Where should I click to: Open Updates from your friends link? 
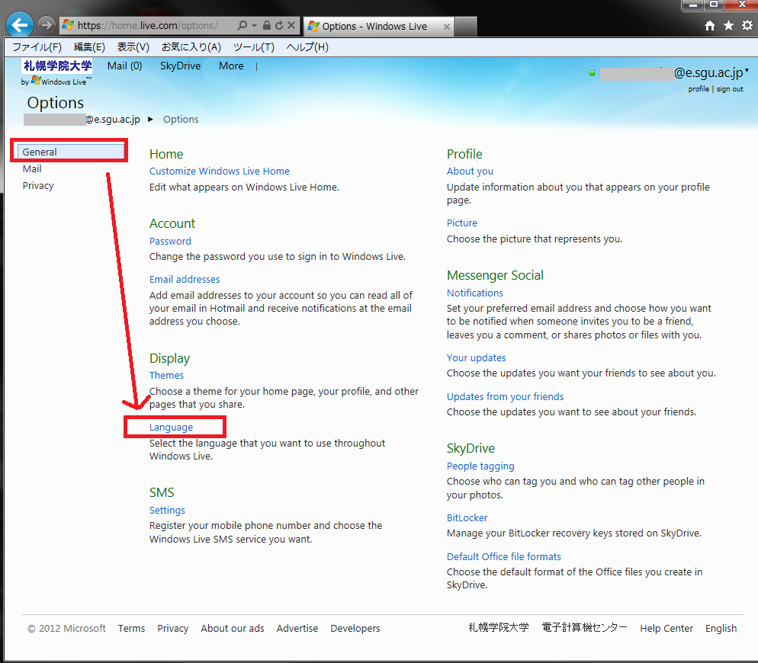point(505,397)
